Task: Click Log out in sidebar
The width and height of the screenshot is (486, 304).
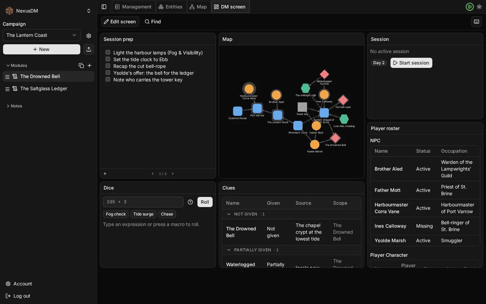Action: [x=22, y=296]
